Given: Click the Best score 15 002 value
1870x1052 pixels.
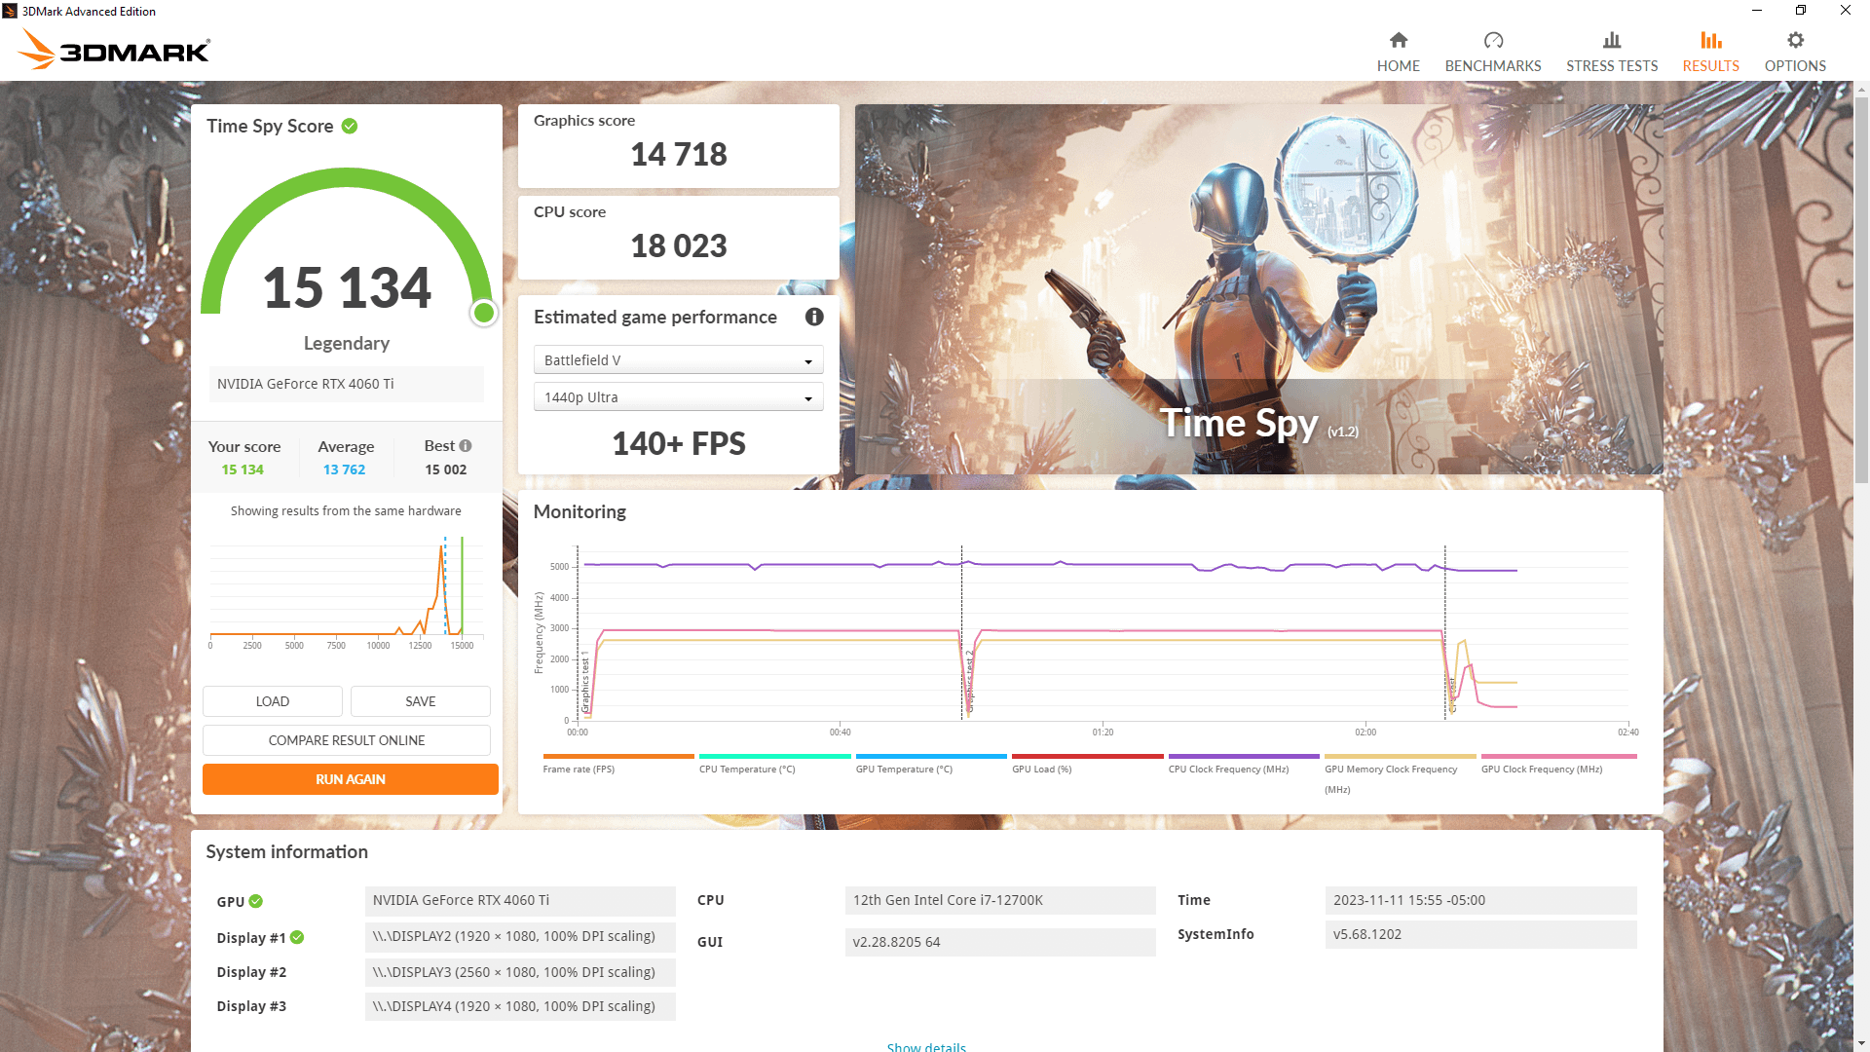Looking at the screenshot, I should (446, 470).
